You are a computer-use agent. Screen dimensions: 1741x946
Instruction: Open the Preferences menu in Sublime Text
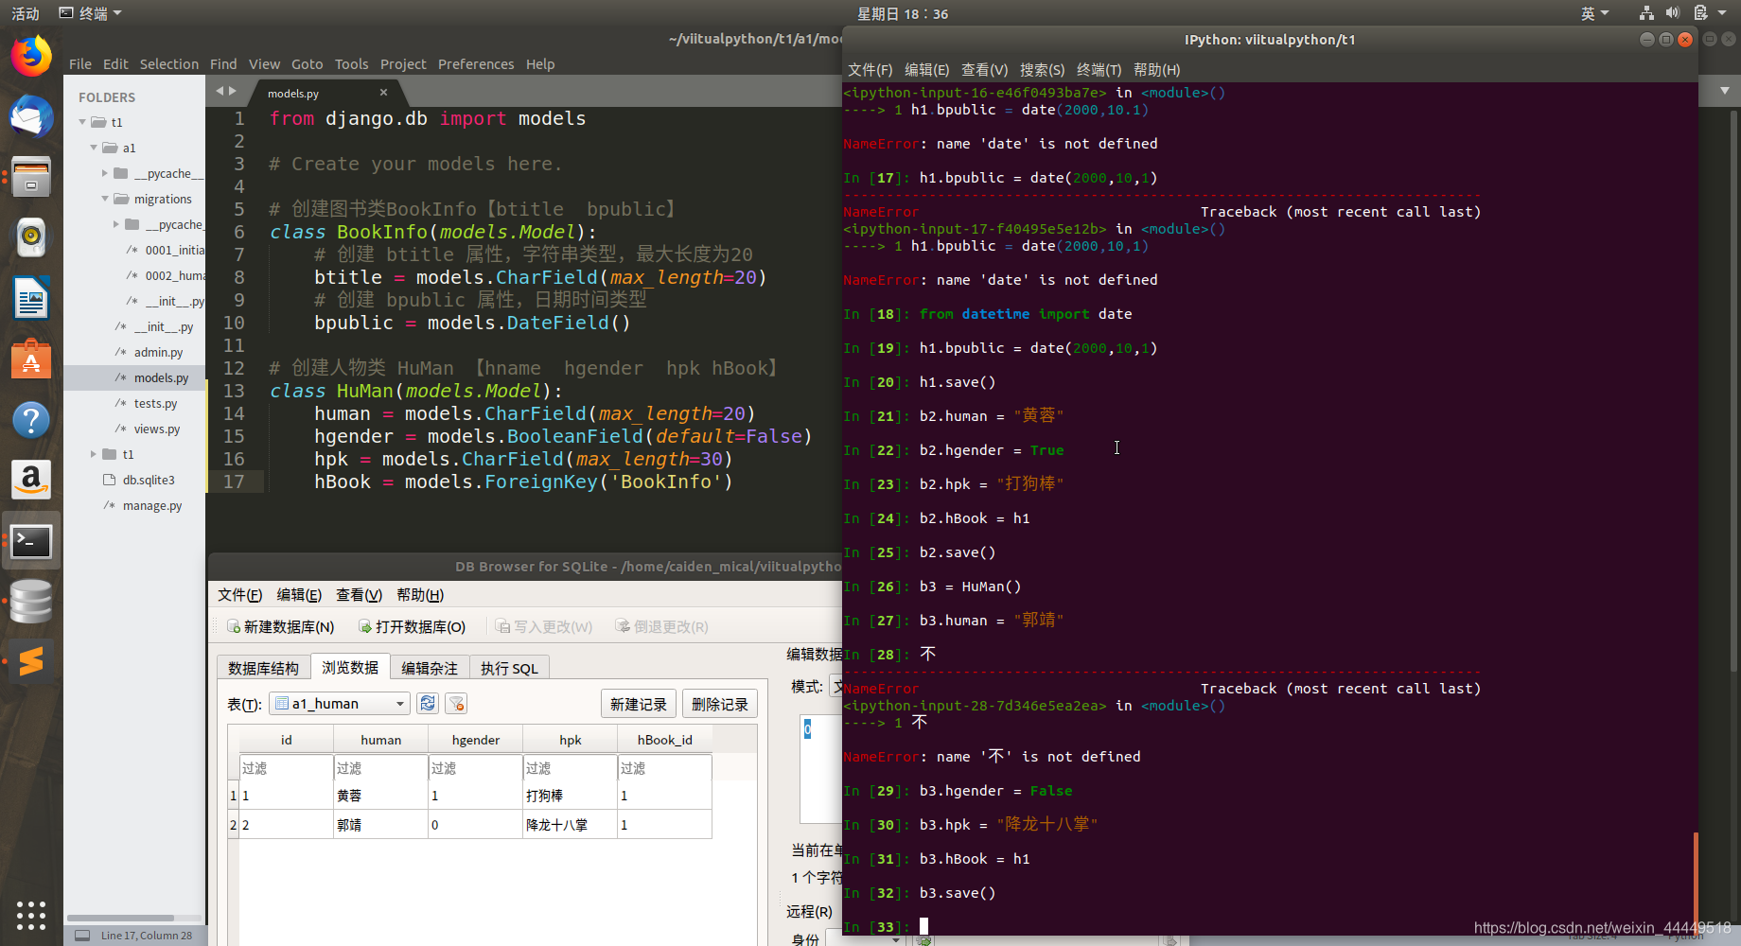click(476, 63)
